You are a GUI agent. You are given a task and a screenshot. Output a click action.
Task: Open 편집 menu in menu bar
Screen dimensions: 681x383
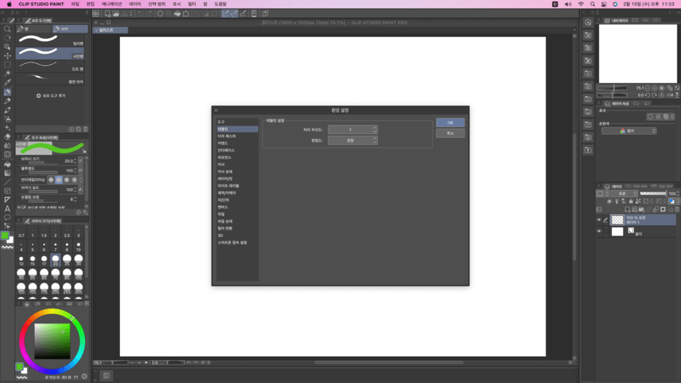pyautogui.click(x=90, y=4)
